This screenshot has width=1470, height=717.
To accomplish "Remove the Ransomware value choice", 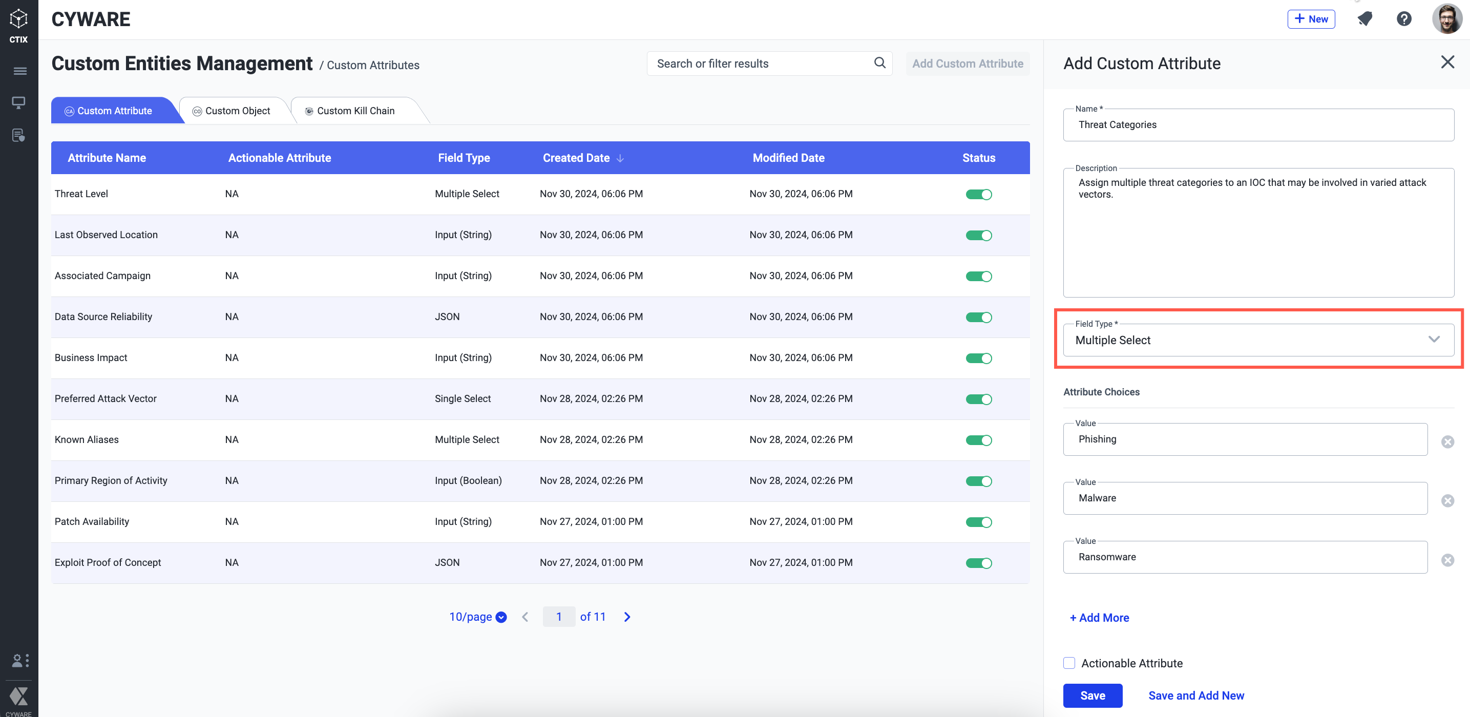I will pos(1447,560).
